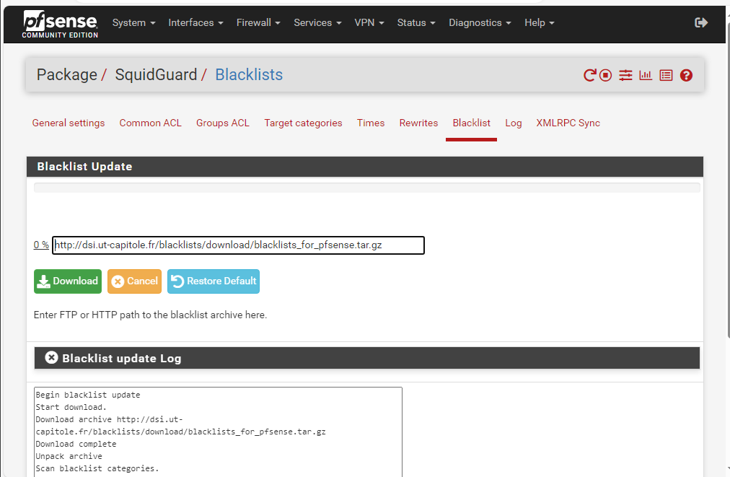Collapse the Blacklist update Log panel
The height and width of the screenshot is (477, 730).
(x=51, y=358)
